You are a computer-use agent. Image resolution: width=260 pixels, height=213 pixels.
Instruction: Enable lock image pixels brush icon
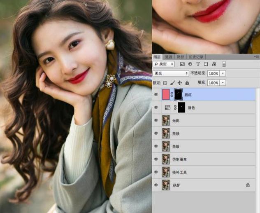pos(172,83)
